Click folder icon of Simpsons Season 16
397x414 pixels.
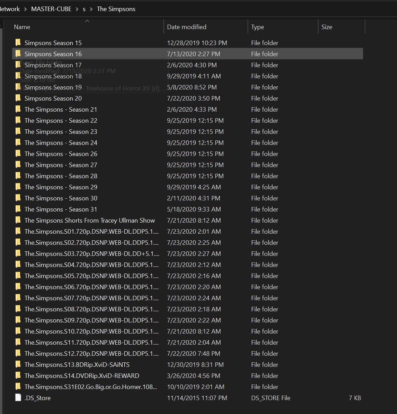18,54
